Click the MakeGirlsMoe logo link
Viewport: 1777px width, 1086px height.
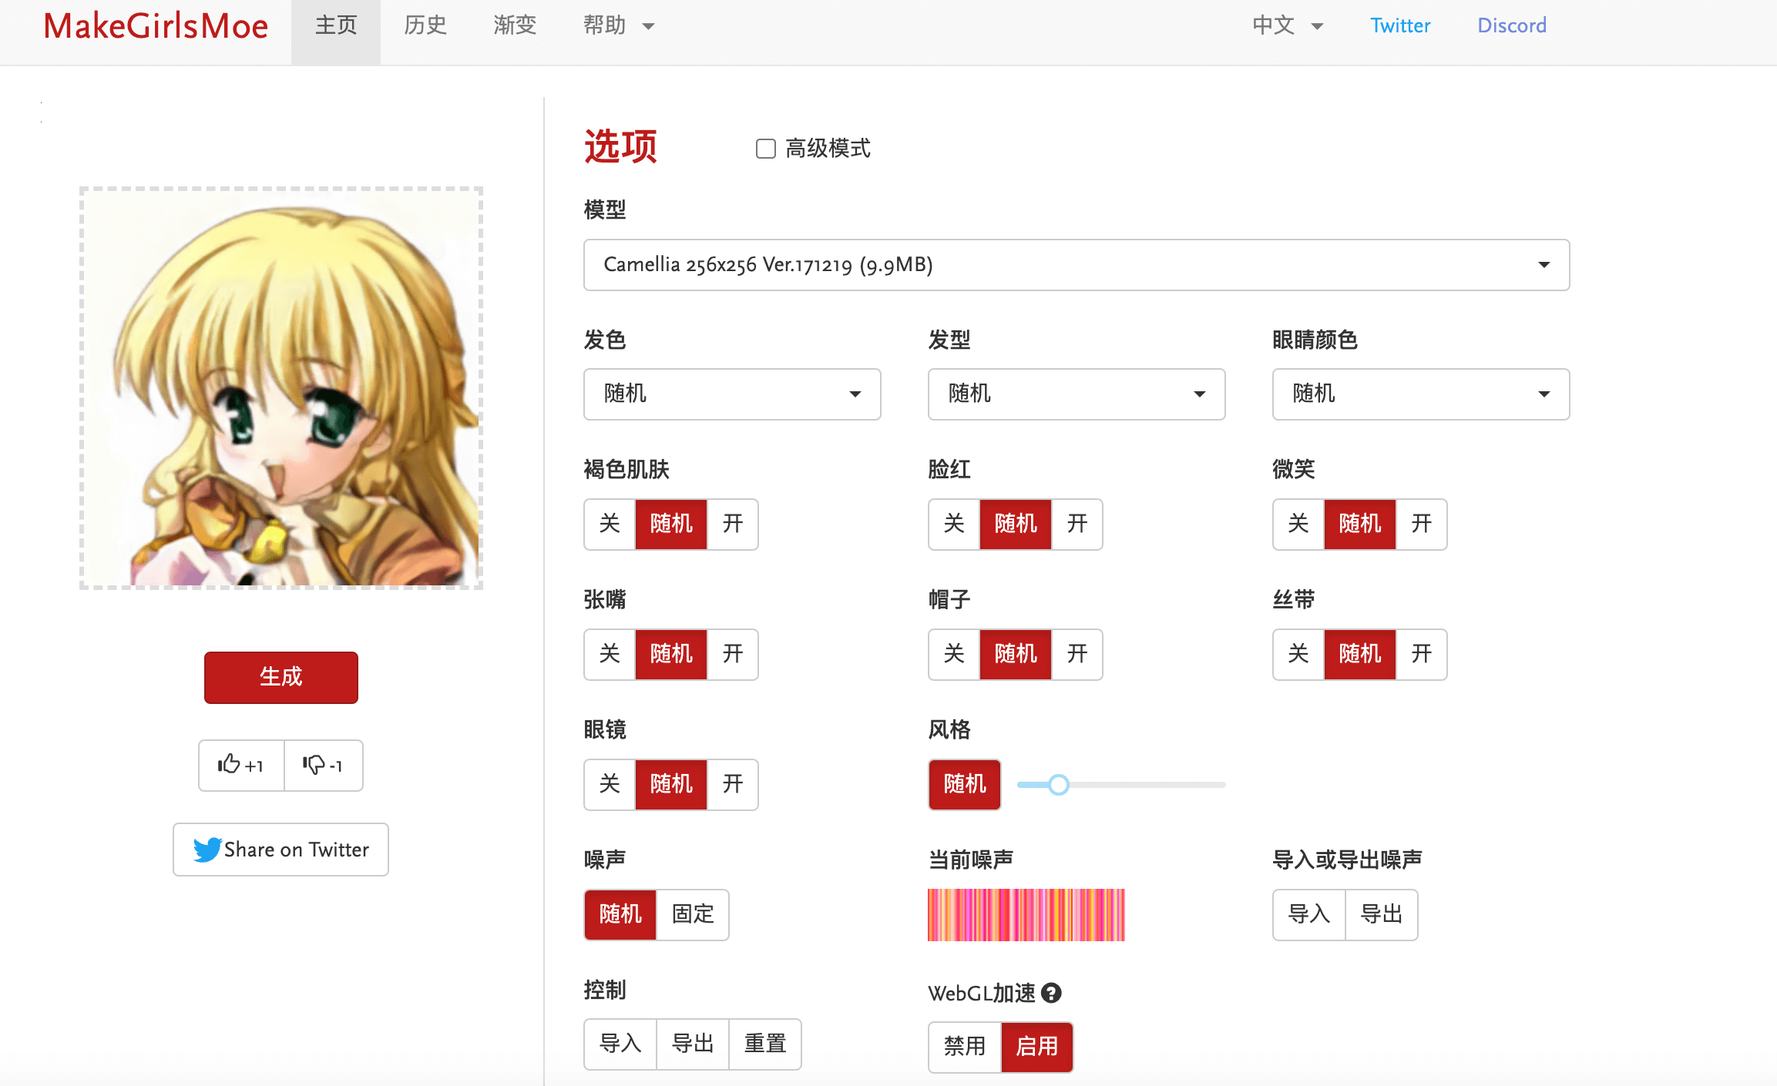(156, 26)
